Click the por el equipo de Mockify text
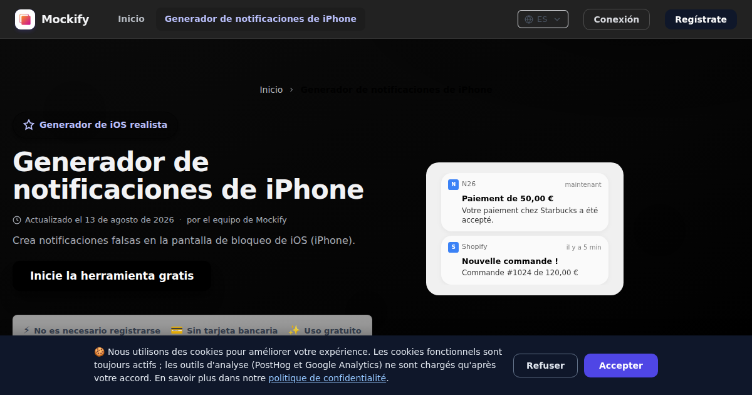Image resolution: width=752 pixels, height=395 pixels. [237, 220]
